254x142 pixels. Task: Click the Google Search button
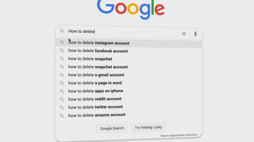coord(112,128)
